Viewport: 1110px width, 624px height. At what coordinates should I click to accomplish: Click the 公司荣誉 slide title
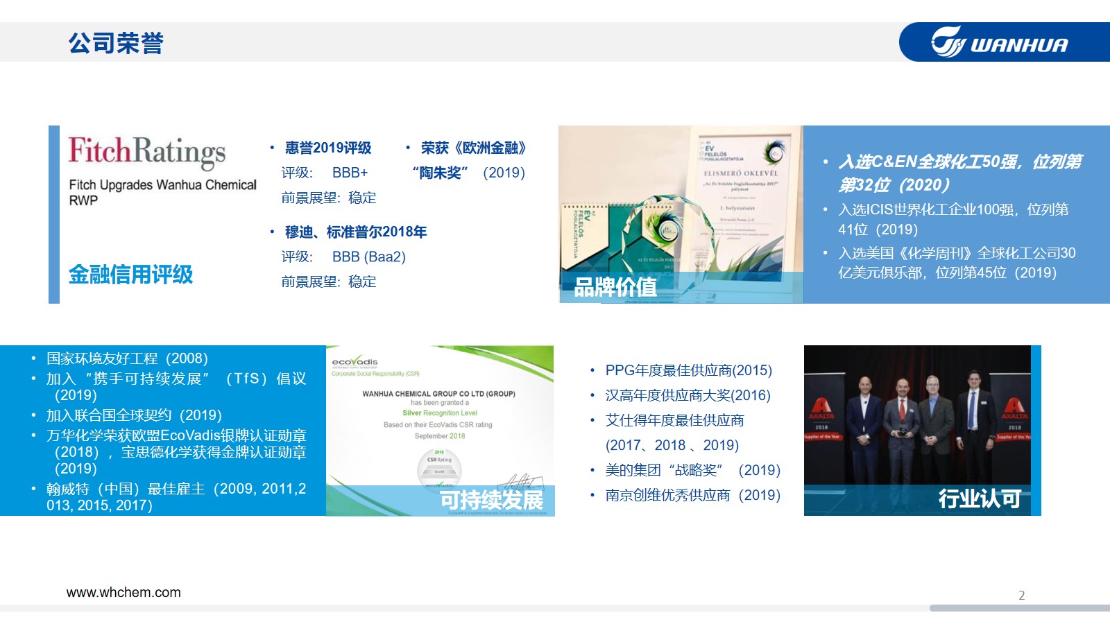[x=116, y=43]
